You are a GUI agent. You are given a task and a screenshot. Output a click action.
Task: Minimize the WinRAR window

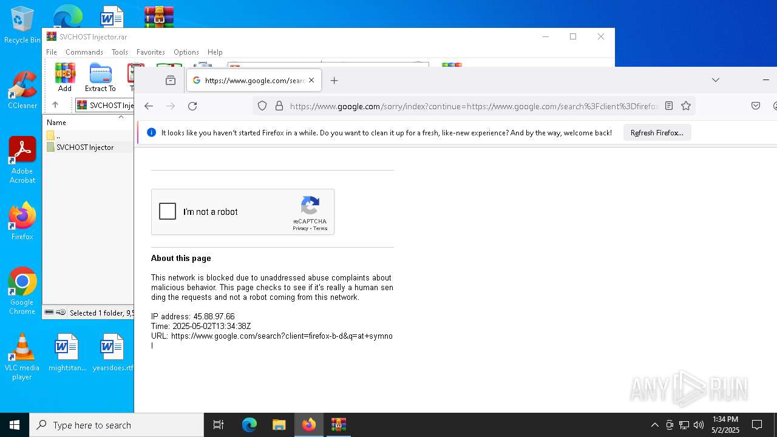(545, 37)
